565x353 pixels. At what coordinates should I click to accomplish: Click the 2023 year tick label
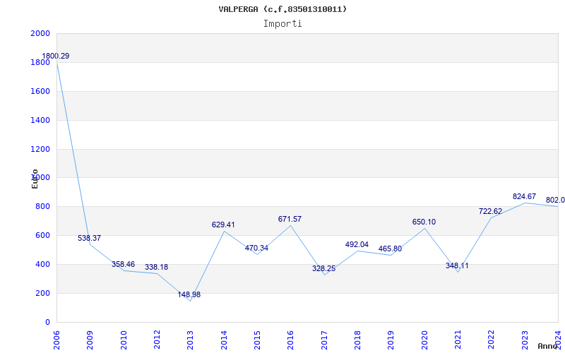pos(525,340)
